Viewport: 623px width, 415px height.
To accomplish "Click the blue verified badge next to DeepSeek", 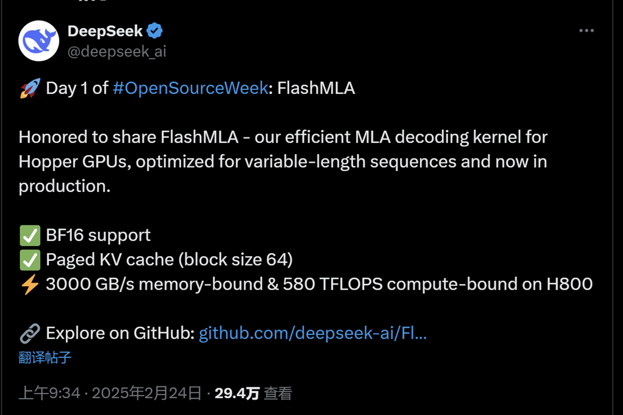I will [x=155, y=31].
